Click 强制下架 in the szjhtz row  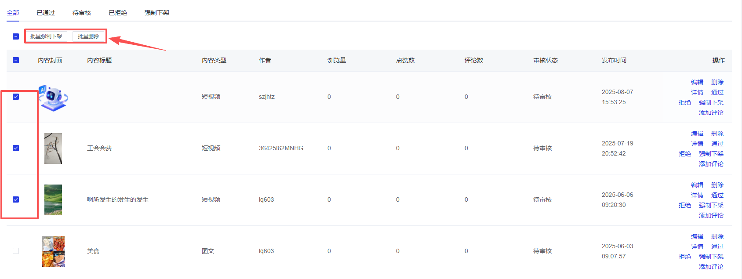click(711, 102)
